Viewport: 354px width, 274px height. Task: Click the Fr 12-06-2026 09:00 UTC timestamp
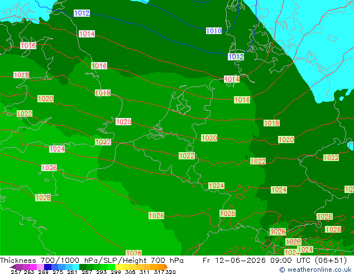[x=257, y=260]
